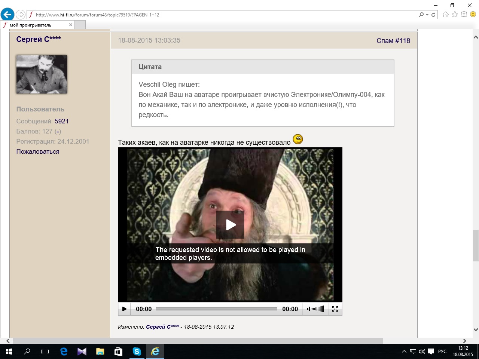This screenshot has height=359, width=479.
Task: Show hidden system tray icons chevron
Action: [404, 352]
